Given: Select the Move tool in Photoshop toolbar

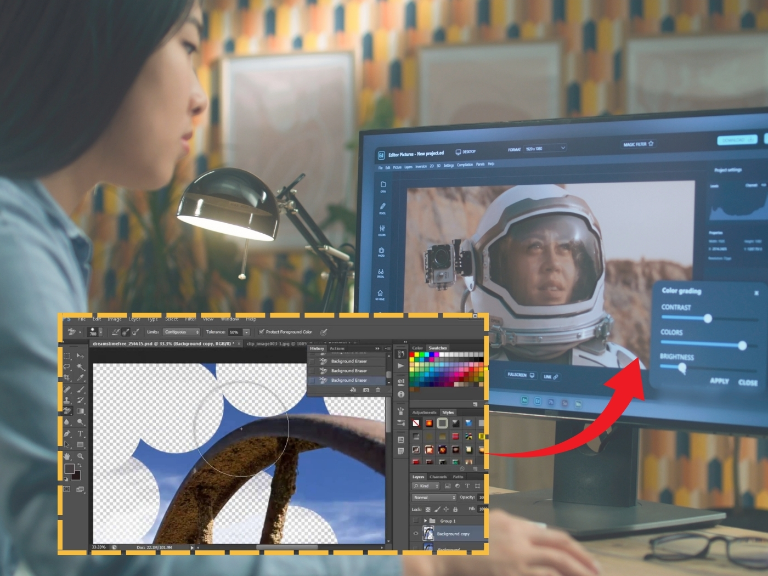Looking at the screenshot, I should pyautogui.click(x=80, y=355).
